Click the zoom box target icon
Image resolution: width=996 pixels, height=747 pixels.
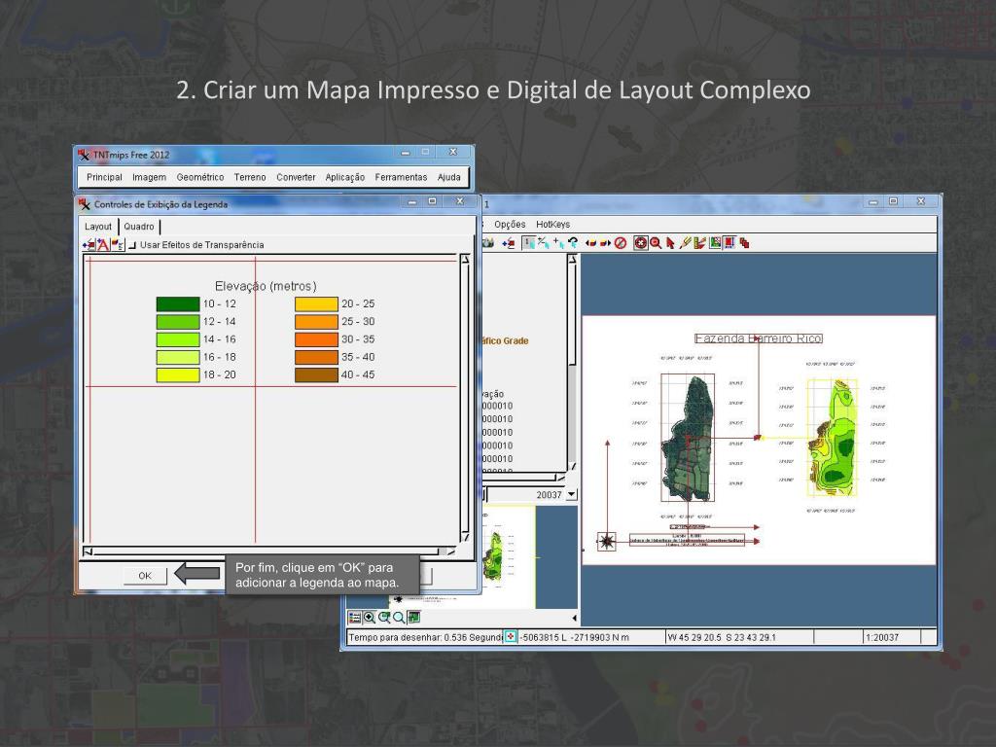[x=641, y=243]
